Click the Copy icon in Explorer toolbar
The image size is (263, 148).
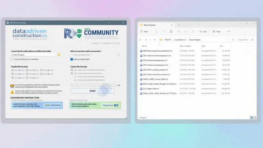point(164,32)
